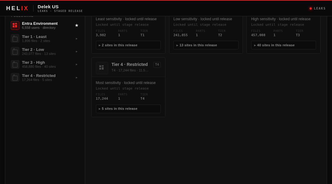Click '1,896 files · 2 sites' text
Image resolution: width=332 pixels, height=184 pixels.
(x=36, y=41)
